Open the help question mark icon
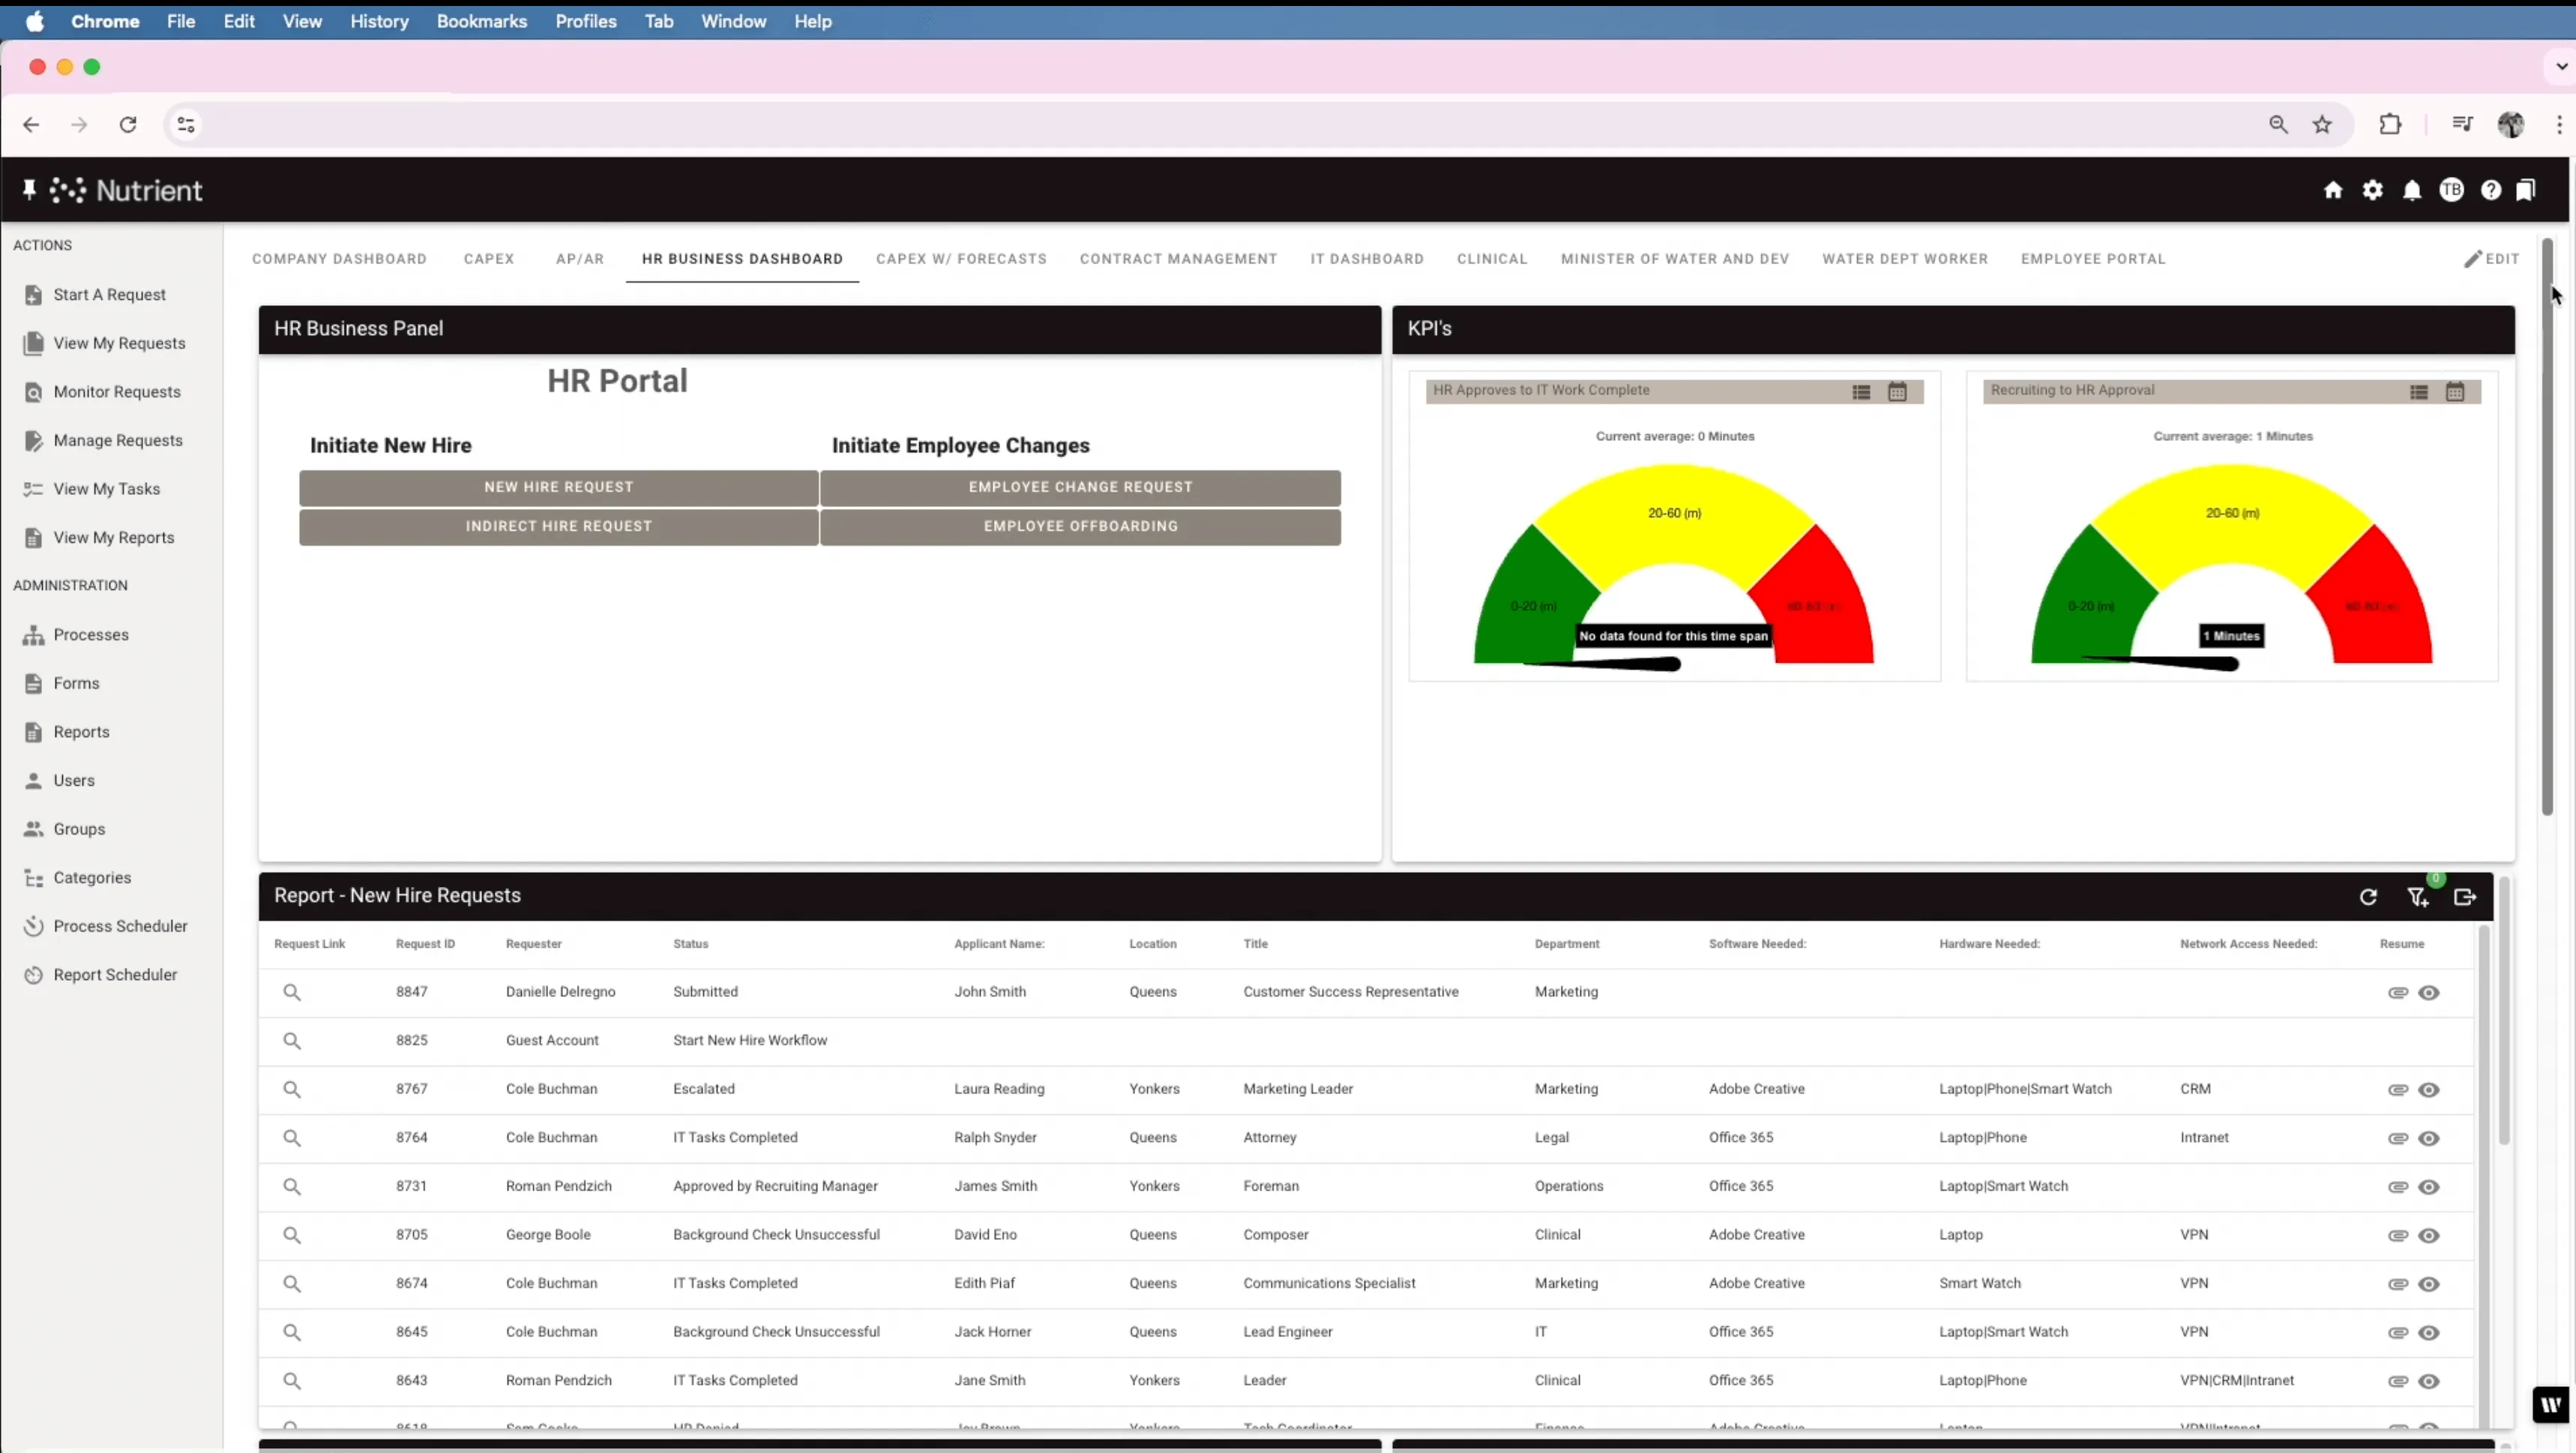Screen dimensions: 2576x1453 pyautogui.click(x=2491, y=190)
